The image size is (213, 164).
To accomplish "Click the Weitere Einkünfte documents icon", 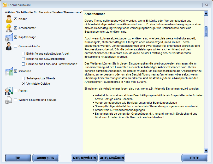I will click(9, 100).
